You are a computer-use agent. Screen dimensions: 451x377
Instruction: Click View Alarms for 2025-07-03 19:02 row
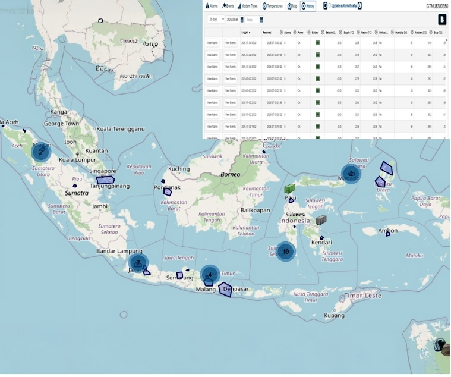point(213,126)
